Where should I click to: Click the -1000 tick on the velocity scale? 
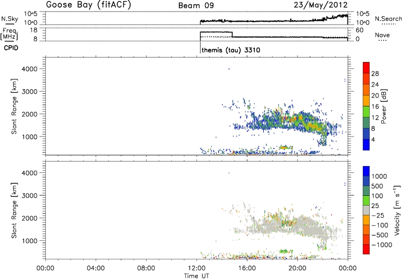coord(381,245)
